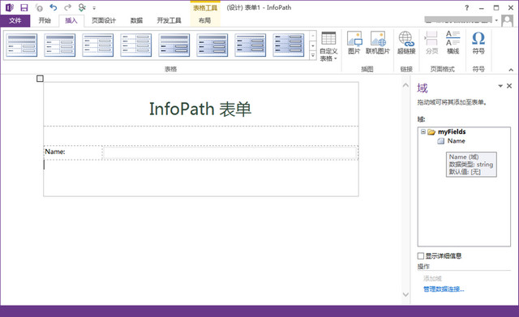519x317 pixels.
Task: Open the 自定义表格 custom table button
Action: [x=328, y=46]
